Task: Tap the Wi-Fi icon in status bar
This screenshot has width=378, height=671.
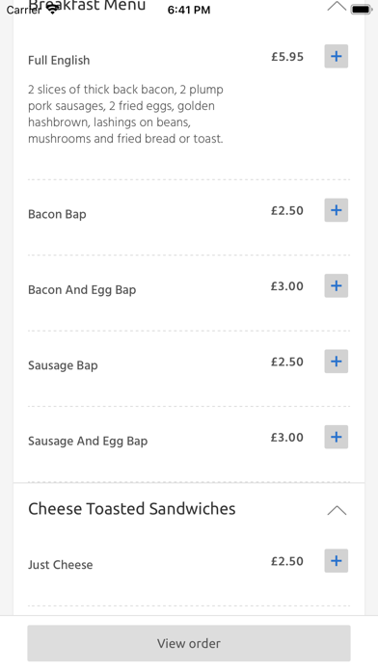Action: click(53, 10)
